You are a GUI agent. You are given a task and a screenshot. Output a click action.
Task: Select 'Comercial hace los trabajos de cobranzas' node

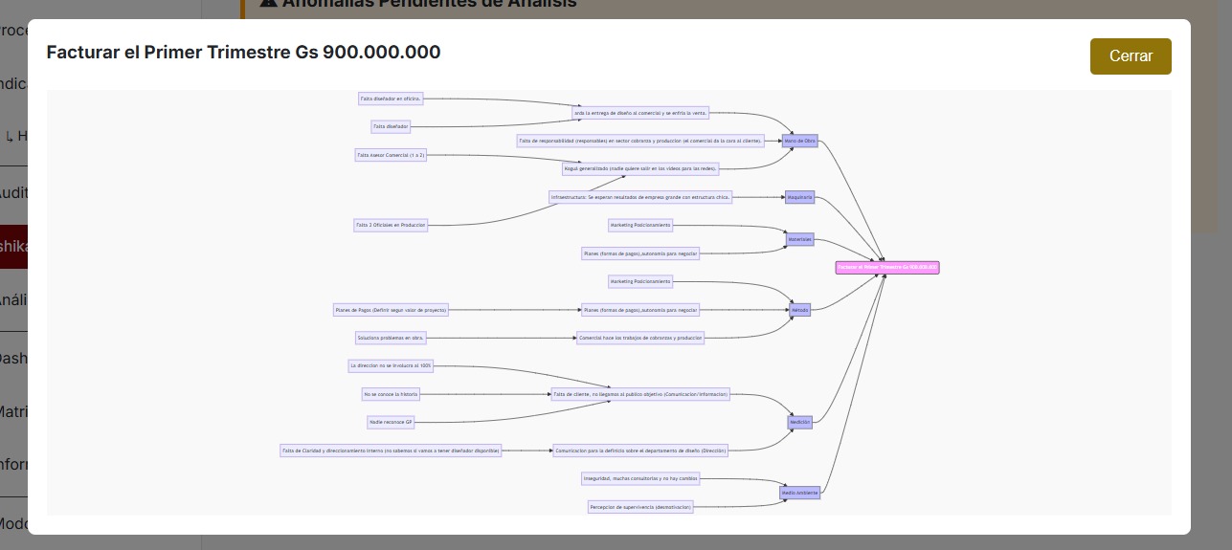click(x=640, y=338)
